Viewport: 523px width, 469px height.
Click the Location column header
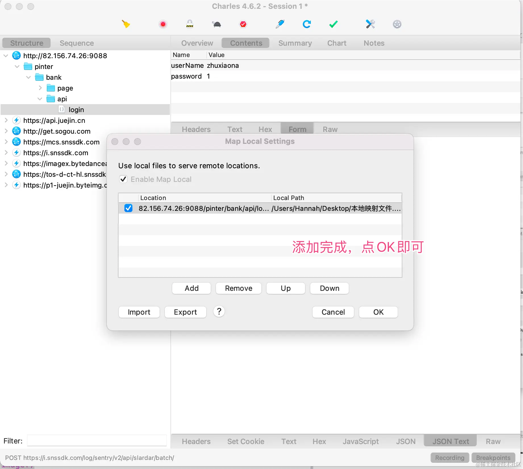point(204,198)
